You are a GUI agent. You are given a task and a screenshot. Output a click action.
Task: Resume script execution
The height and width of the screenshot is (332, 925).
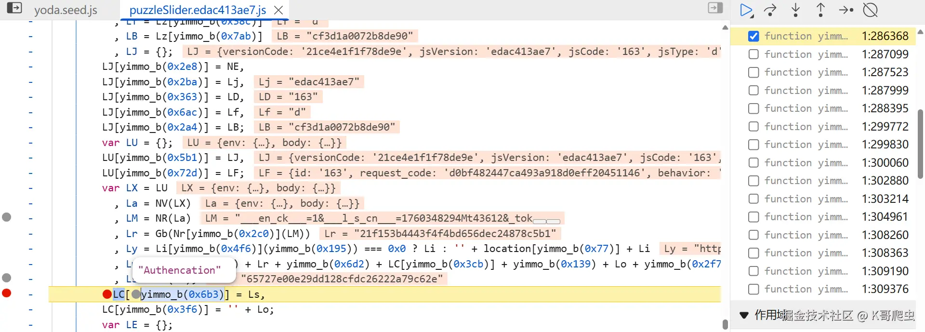click(x=746, y=10)
